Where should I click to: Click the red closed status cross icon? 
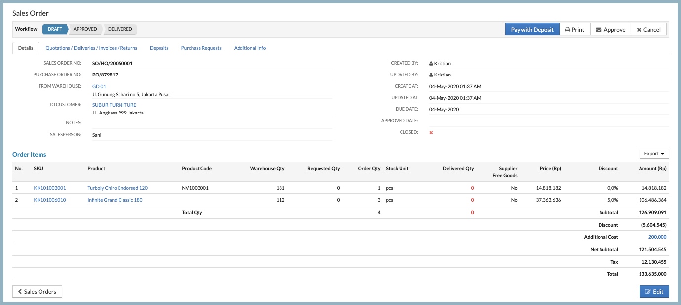tap(431, 133)
